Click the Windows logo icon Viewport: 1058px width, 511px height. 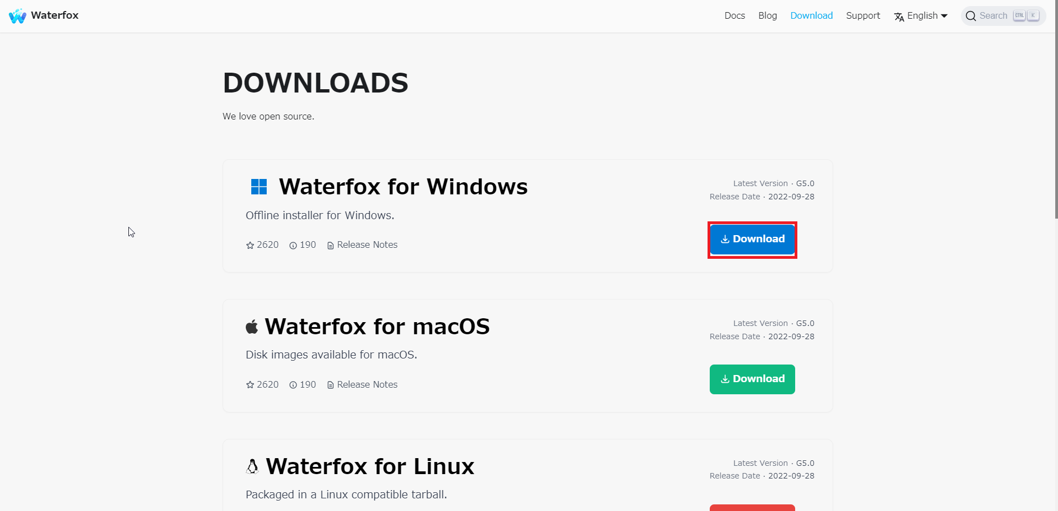pos(259,187)
